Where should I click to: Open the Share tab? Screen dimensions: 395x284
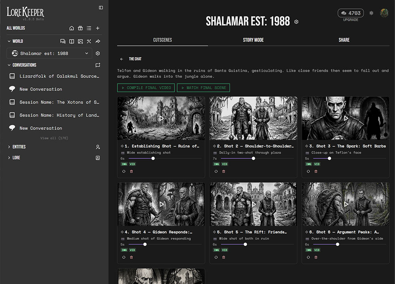(344, 40)
